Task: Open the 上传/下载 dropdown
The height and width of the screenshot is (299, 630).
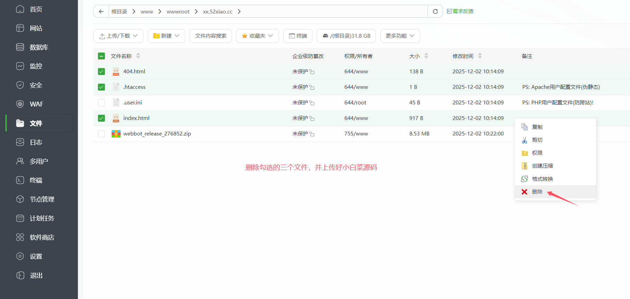Action: click(x=118, y=36)
